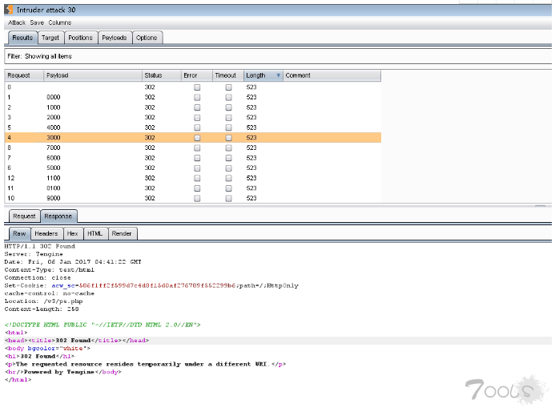Click the Powered by Tengine line
Screen dimensions: 555x408
pos(63,372)
